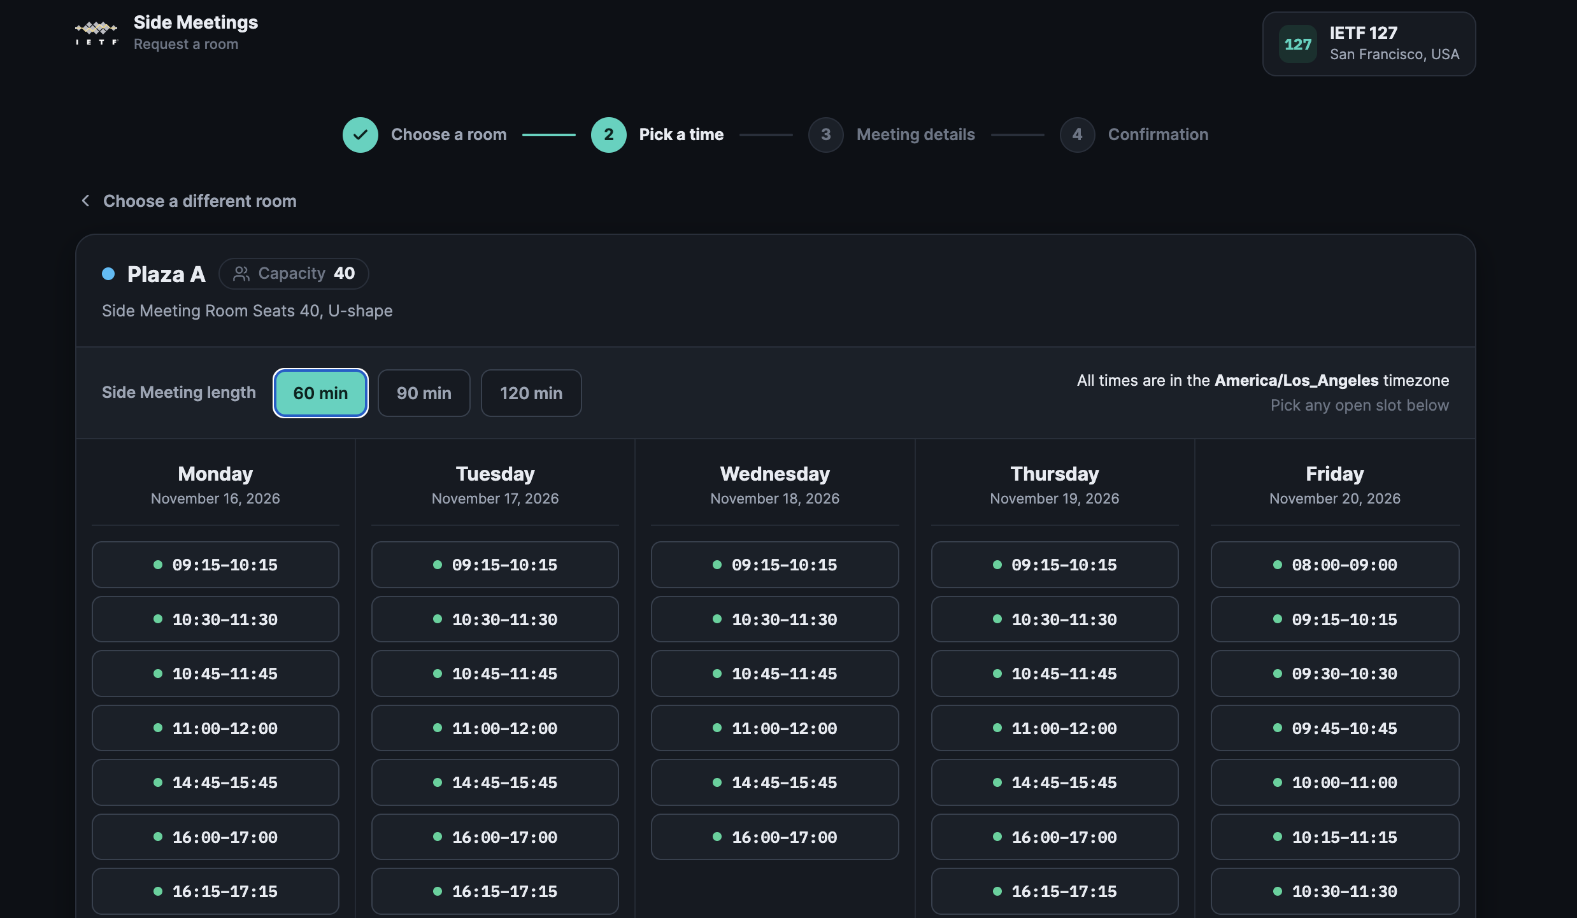The width and height of the screenshot is (1577, 918).
Task: Select the 60 min meeting length
Action: 320,393
